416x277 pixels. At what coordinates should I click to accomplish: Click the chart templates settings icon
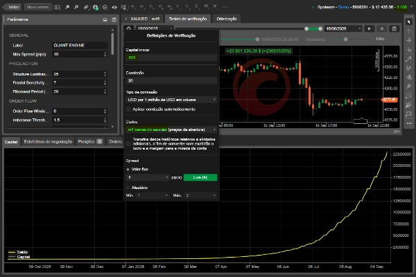123,7
